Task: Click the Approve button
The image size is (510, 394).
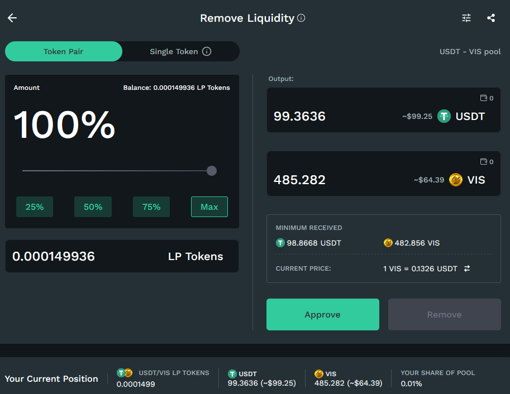Action: (323, 314)
